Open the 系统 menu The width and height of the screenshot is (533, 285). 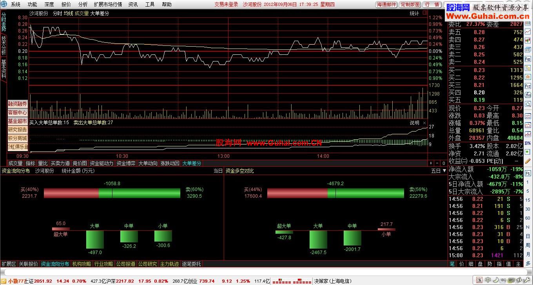pyautogui.click(x=16, y=4)
